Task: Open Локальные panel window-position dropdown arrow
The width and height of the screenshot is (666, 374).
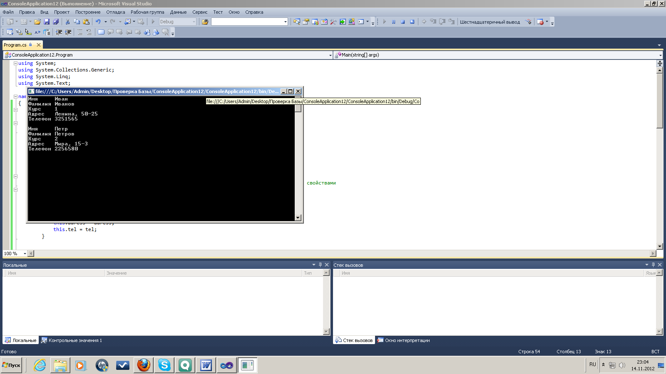Action: pyautogui.click(x=314, y=265)
